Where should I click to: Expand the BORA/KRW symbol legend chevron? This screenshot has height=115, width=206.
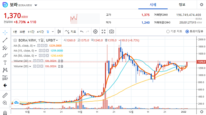click(57, 40)
